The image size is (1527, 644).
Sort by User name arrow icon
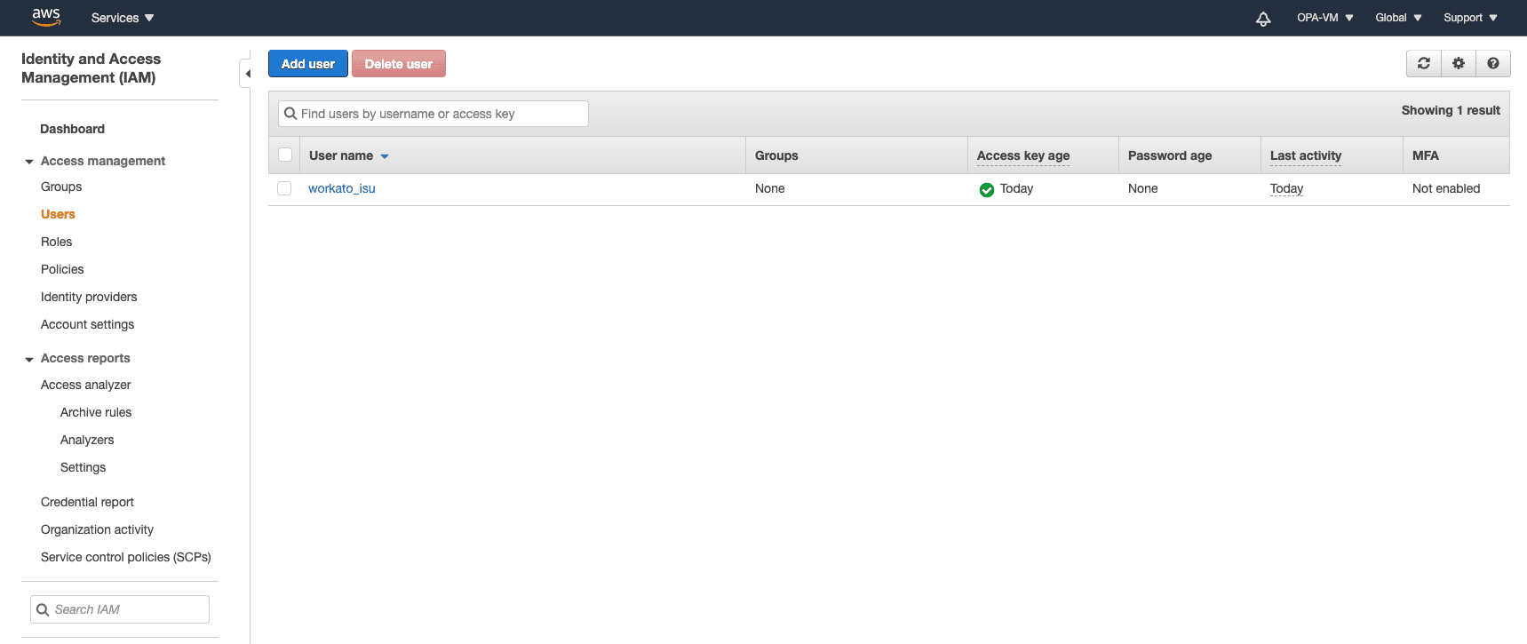[385, 156]
